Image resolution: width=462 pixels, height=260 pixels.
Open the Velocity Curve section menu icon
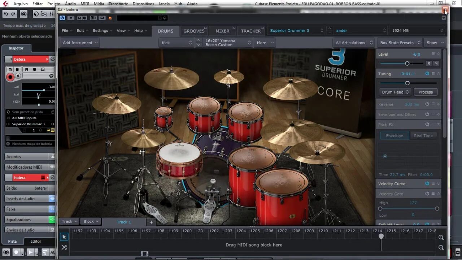pyautogui.click(x=433, y=183)
